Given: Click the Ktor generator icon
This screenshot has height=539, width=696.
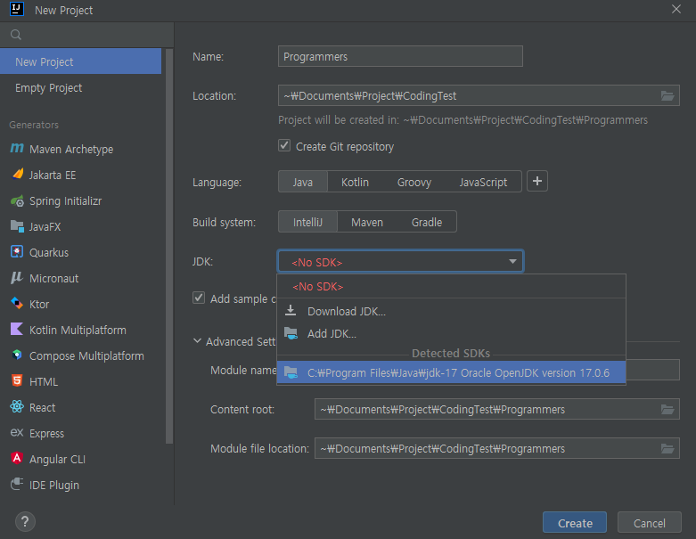Looking at the screenshot, I should click(x=17, y=304).
